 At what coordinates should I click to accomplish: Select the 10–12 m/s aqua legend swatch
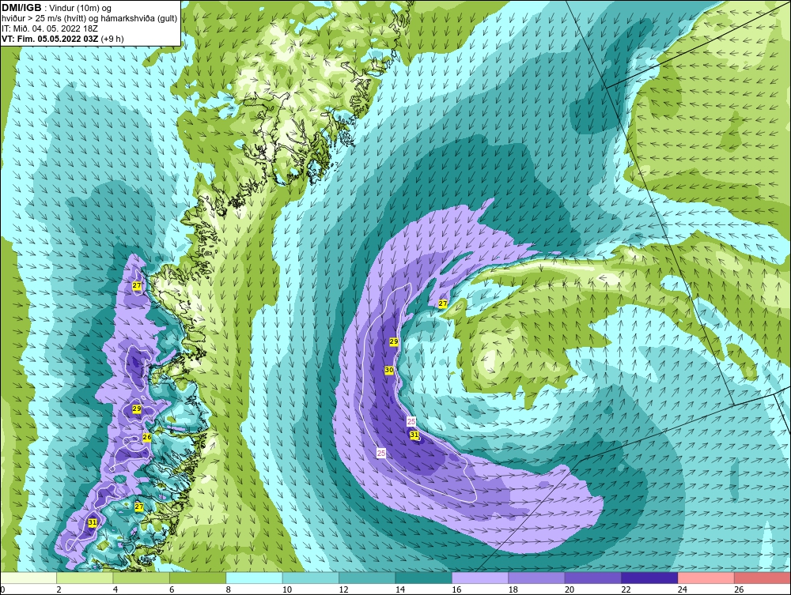coord(311,578)
